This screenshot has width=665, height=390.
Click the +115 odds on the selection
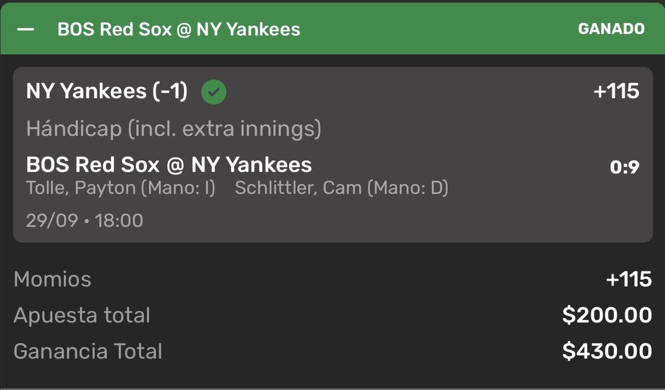616,92
